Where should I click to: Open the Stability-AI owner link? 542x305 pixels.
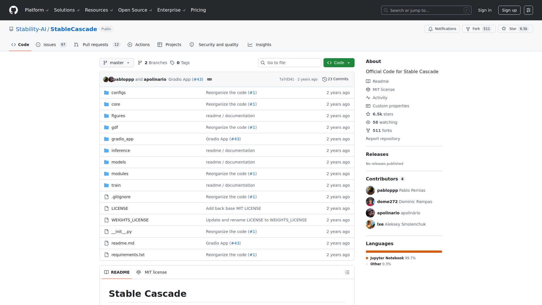31,29
